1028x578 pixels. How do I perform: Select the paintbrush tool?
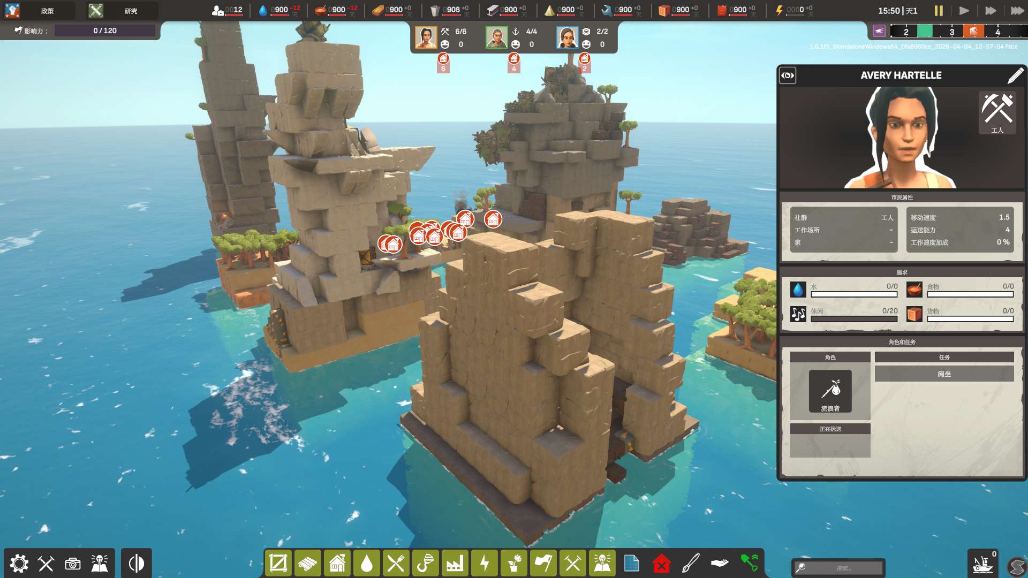click(x=691, y=563)
